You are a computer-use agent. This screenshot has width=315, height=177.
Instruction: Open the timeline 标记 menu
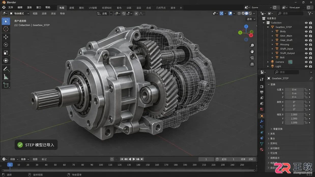point(44,159)
